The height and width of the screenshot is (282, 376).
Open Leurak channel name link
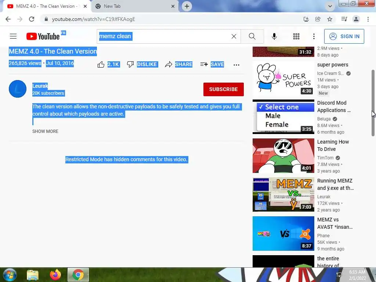pyautogui.click(x=40, y=86)
